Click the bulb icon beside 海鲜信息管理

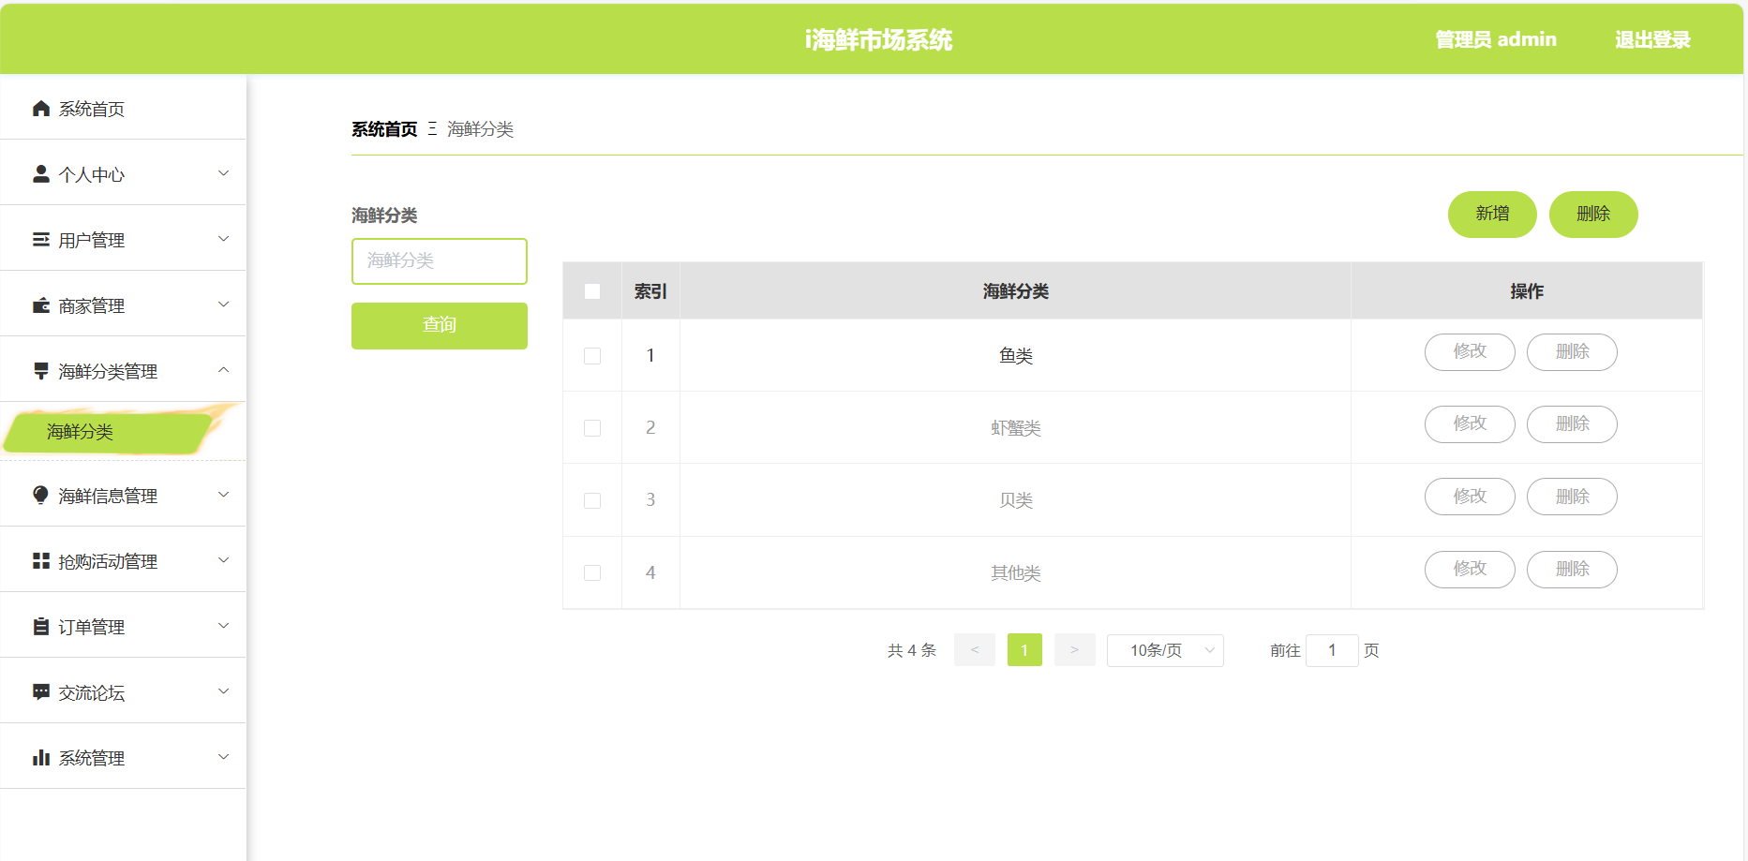tap(40, 495)
